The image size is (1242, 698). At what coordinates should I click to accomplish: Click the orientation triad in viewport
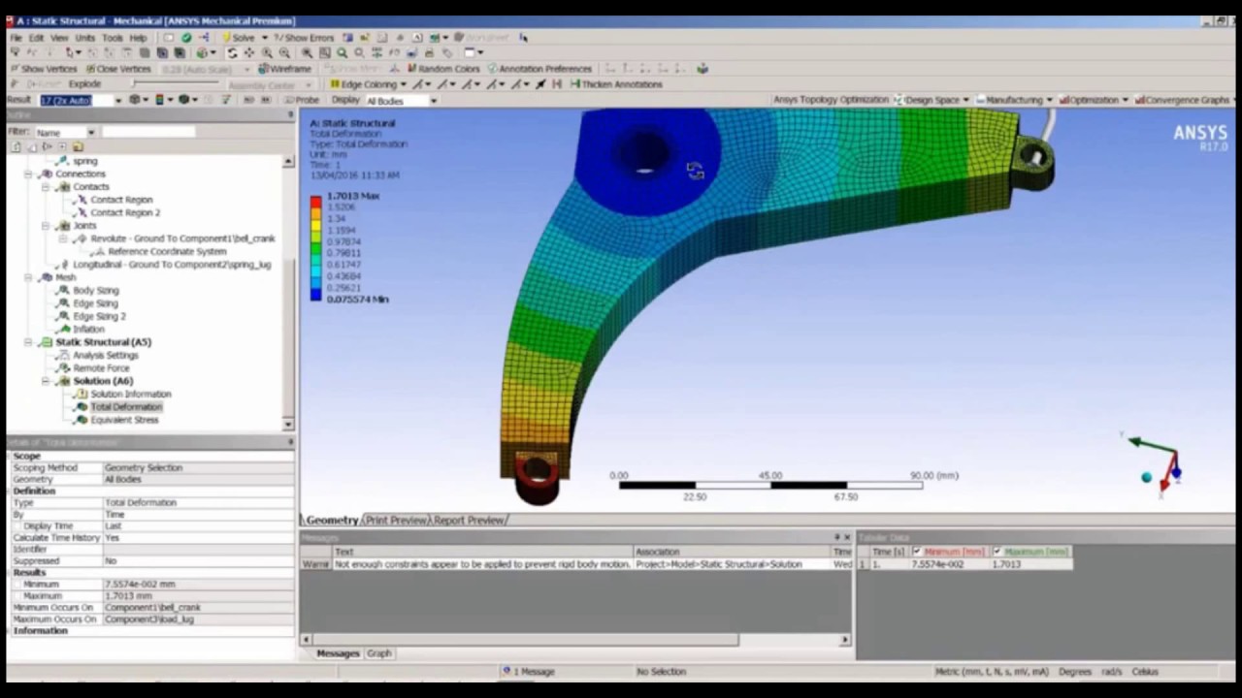coord(1157,465)
